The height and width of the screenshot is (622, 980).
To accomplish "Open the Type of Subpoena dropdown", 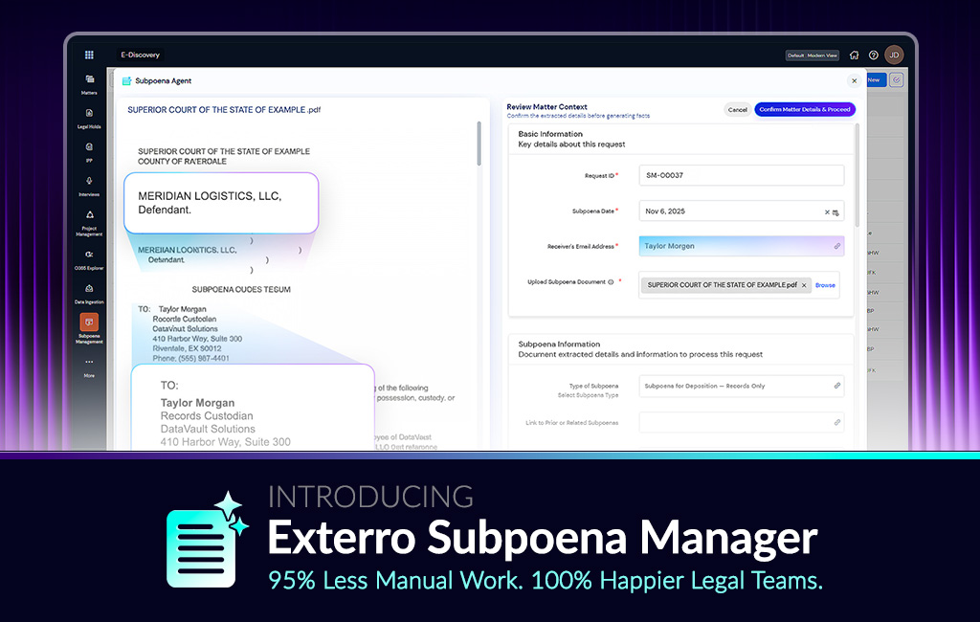I will (x=742, y=386).
